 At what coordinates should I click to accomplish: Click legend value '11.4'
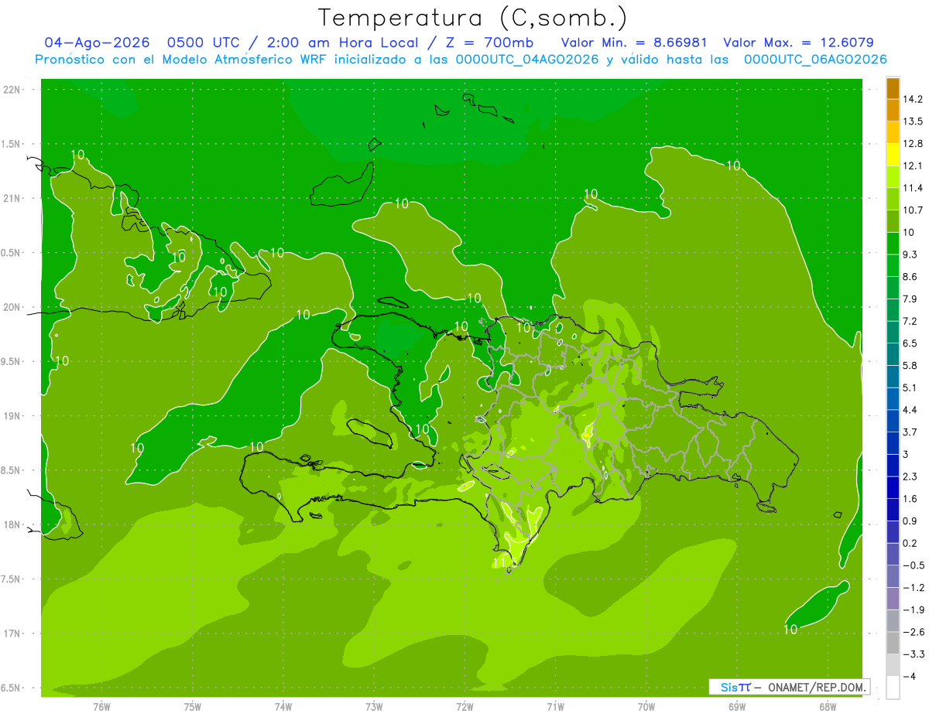pos(914,188)
